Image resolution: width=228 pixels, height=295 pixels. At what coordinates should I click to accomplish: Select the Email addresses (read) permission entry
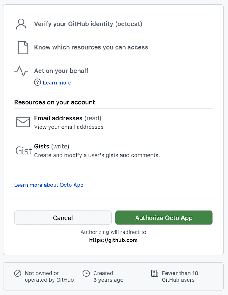[x=65, y=118]
